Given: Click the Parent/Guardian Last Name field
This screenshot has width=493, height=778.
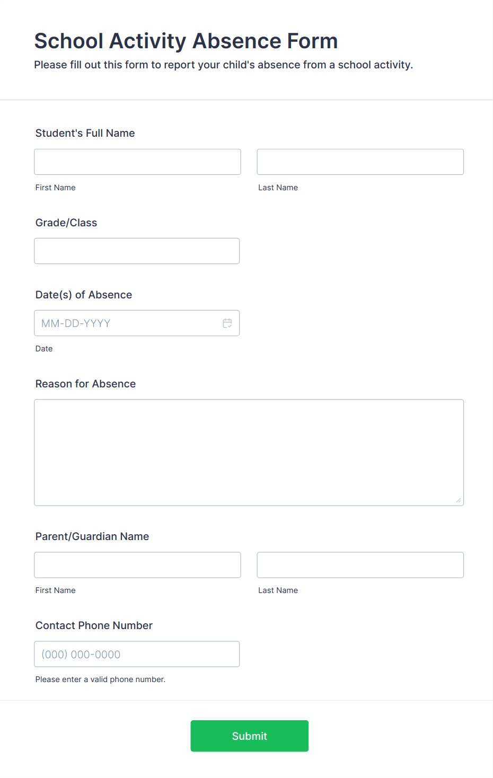Looking at the screenshot, I should tap(360, 564).
